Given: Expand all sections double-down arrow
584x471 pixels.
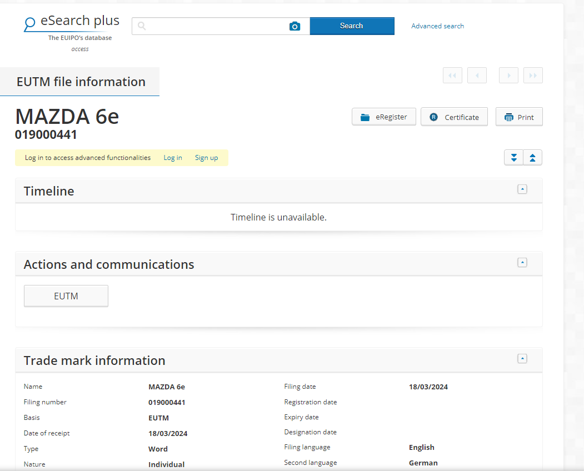Looking at the screenshot, I should (513, 158).
